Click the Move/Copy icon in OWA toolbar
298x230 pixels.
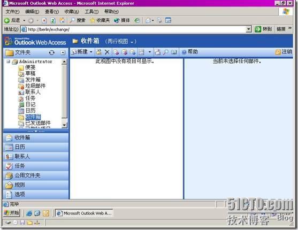click(x=99, y=52)
